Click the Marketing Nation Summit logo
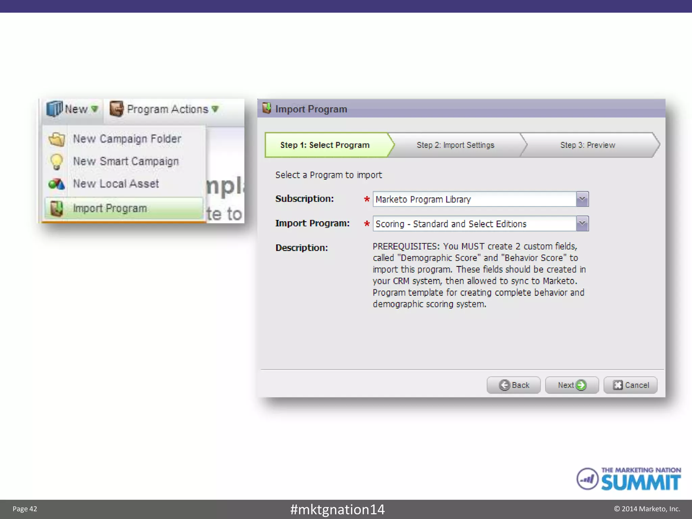This screenshot has height=519, width=692. (628, 479)
